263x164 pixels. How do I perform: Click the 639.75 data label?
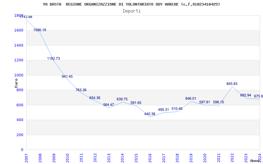[x=122, y=99]
